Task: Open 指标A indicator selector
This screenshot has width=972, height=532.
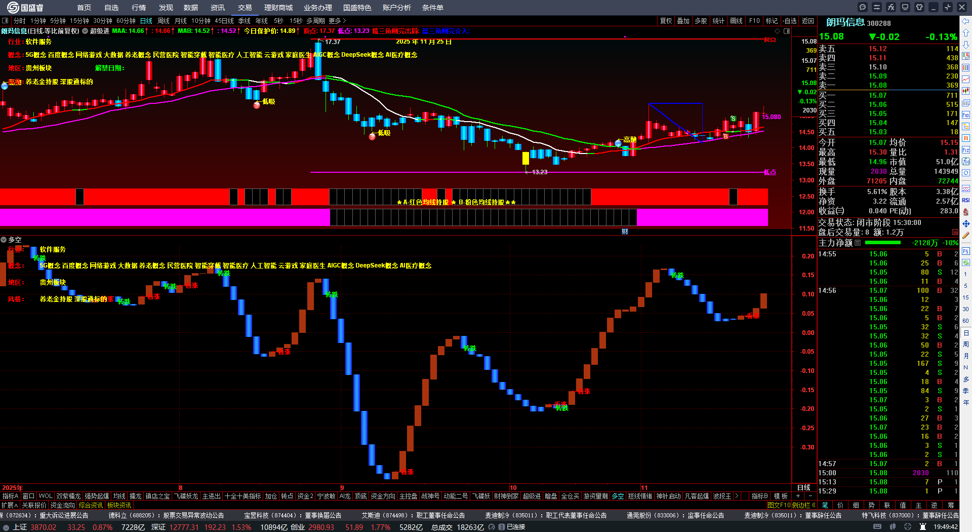Action: click(10, 496)
